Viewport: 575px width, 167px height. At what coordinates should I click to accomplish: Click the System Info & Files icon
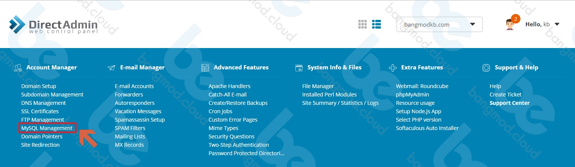point(299,67)
